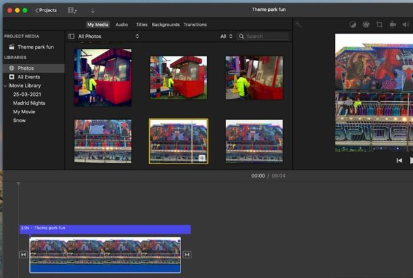Open the All filter dropdown

tap(226, 36)
